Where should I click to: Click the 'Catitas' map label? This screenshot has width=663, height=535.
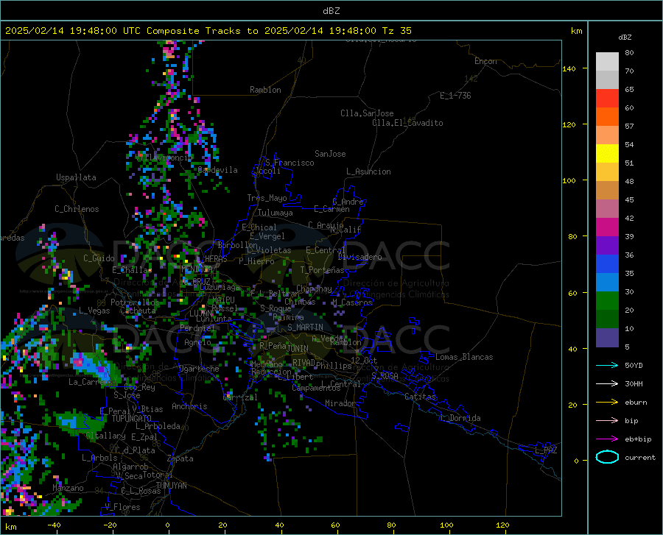(x=420, y=397)
